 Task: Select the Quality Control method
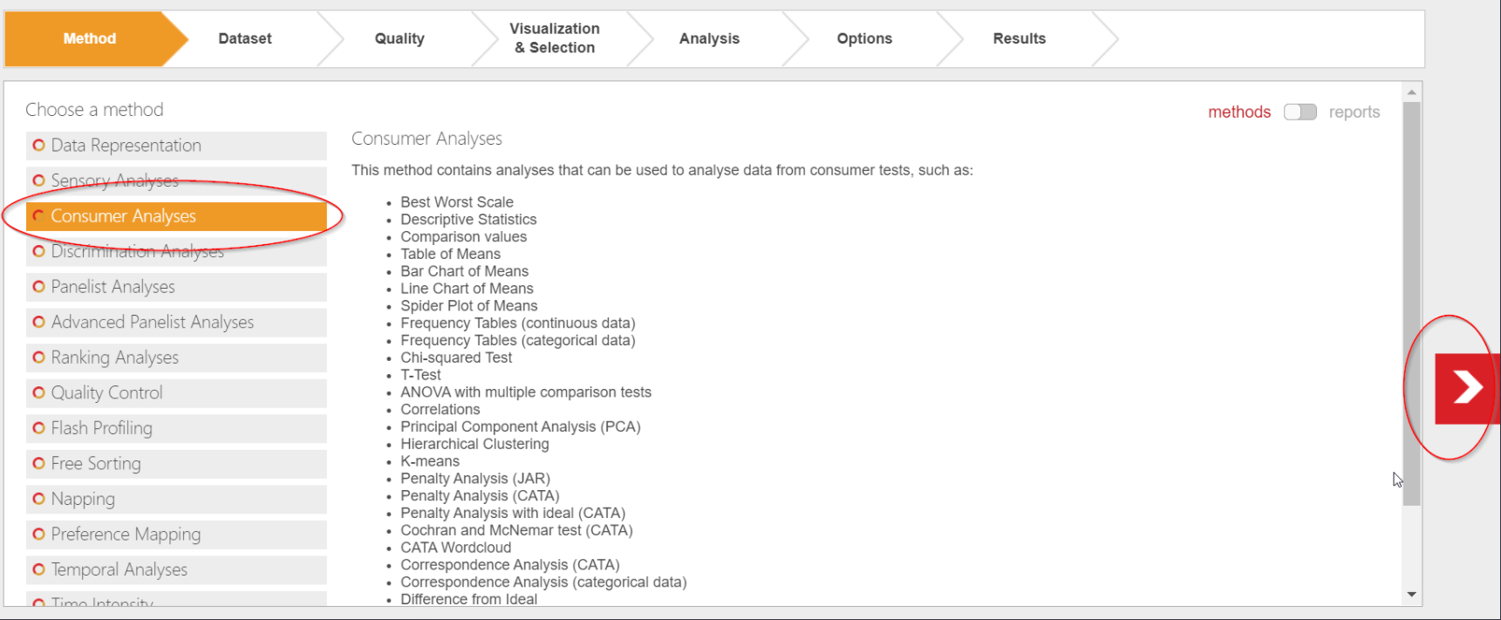tap(106, 393)
